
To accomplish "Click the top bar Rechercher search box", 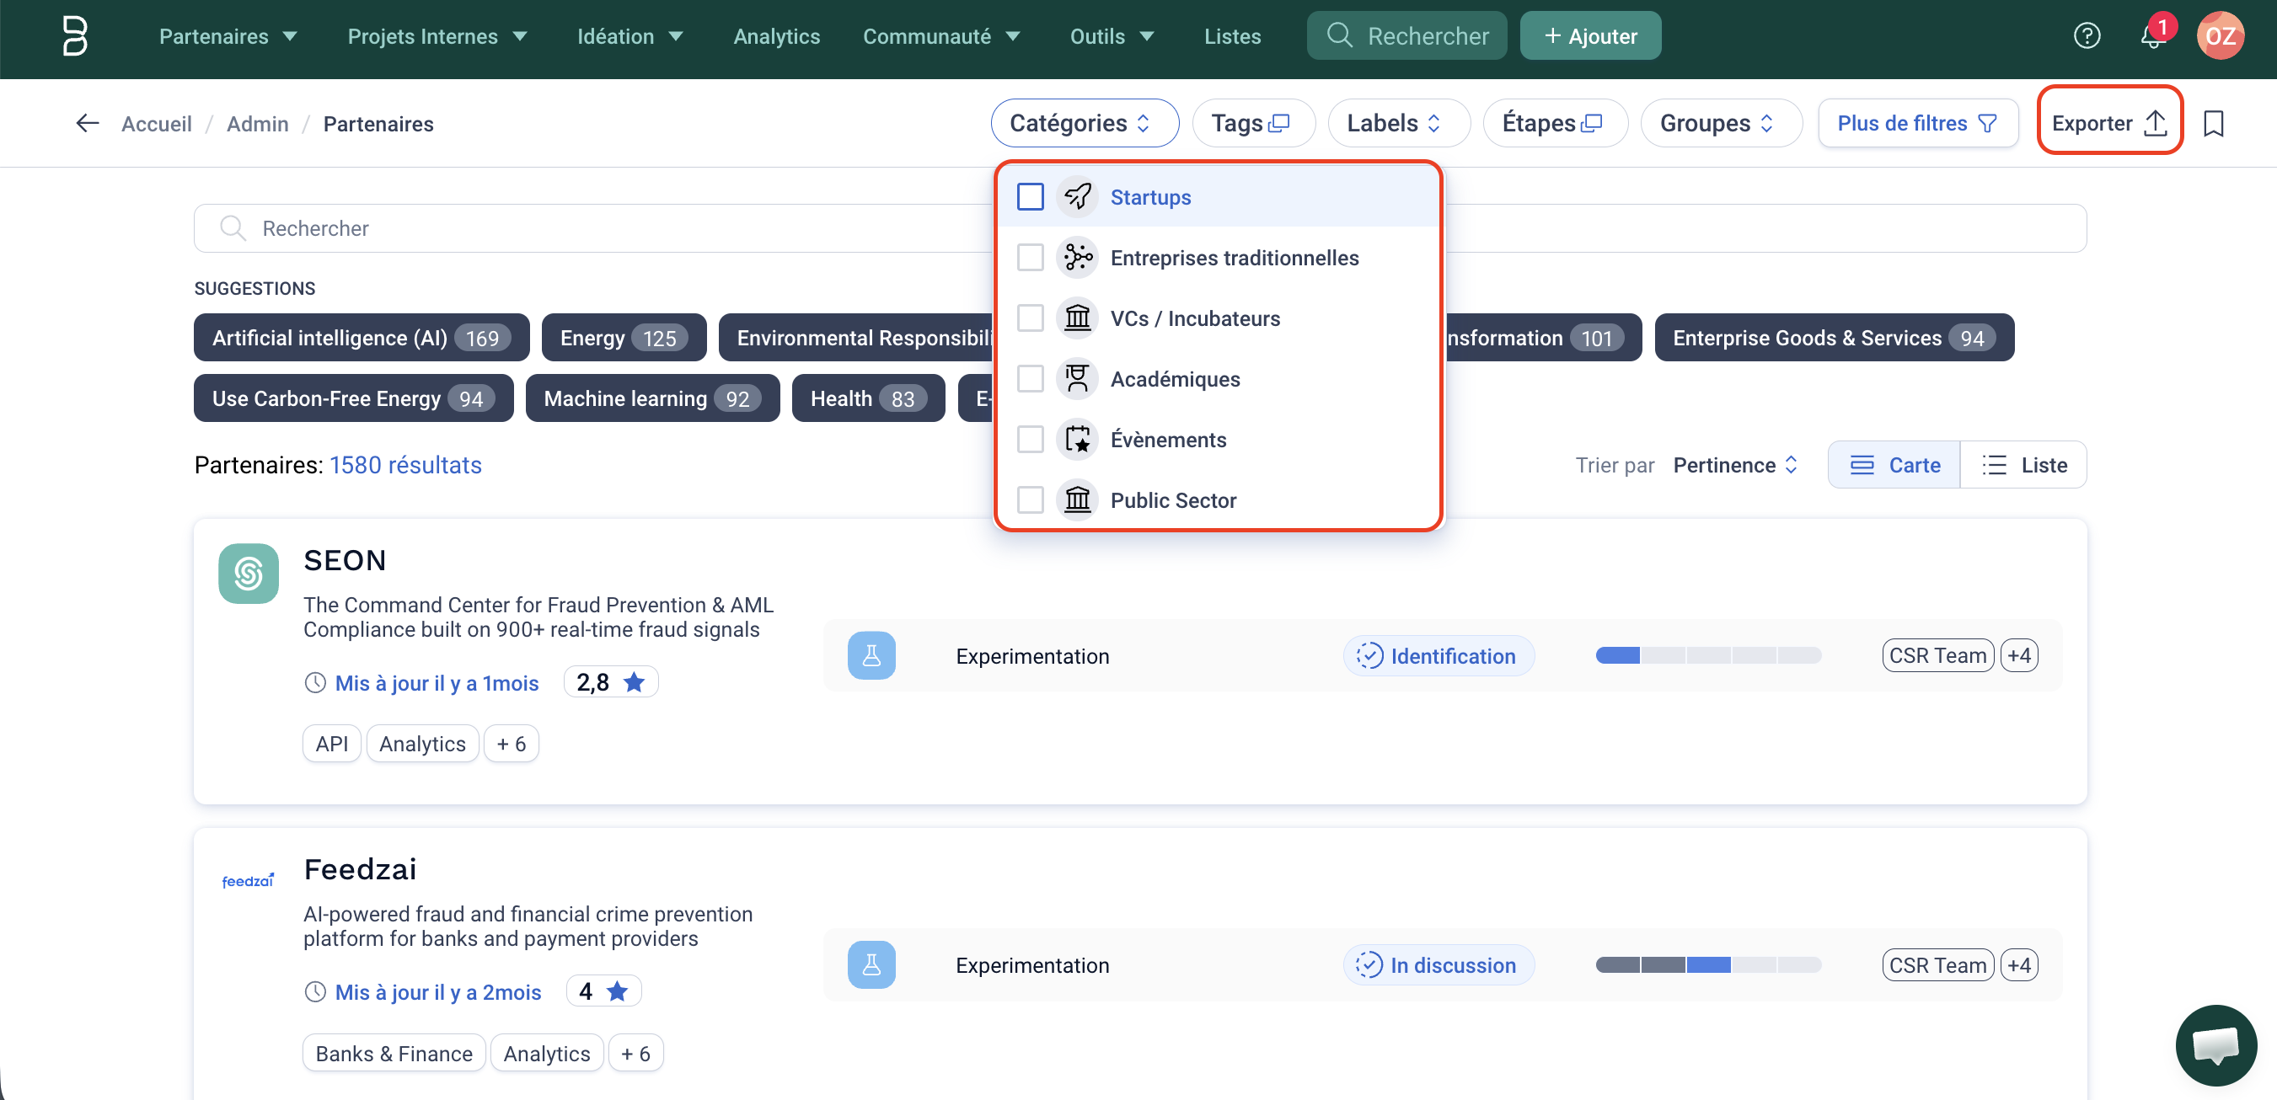I will [x=1406, y=36].
